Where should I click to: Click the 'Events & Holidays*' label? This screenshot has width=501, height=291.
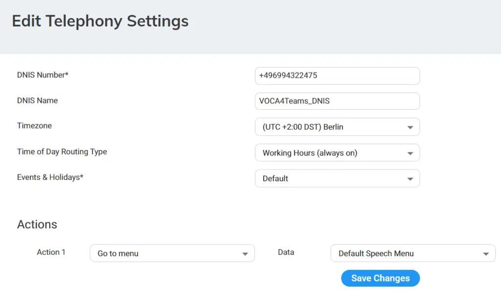point(50,177)
